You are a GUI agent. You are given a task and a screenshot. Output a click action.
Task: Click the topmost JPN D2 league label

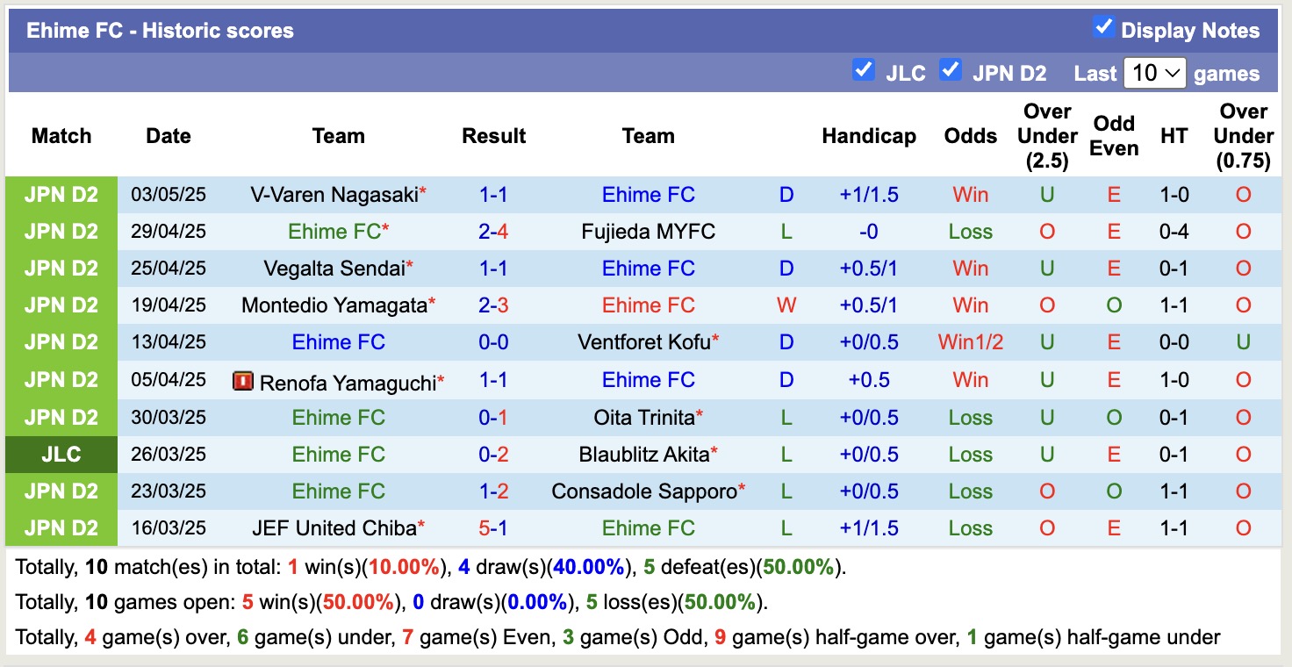click(61, 194)
